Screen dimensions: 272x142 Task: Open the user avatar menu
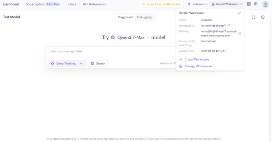[x=265, y=4]
